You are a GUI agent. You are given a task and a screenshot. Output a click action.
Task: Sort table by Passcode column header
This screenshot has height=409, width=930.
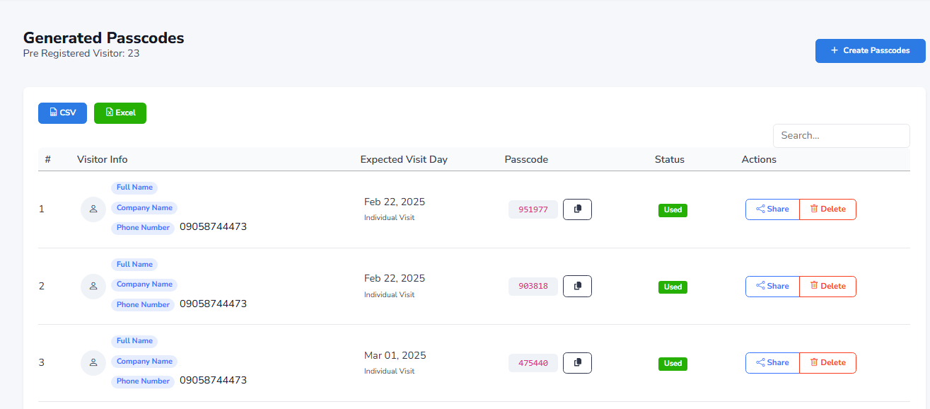pos(526,159)
